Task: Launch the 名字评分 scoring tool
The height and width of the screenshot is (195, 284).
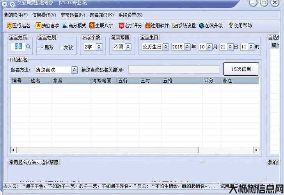Action: pyautogui.click(x=130, y=25)
